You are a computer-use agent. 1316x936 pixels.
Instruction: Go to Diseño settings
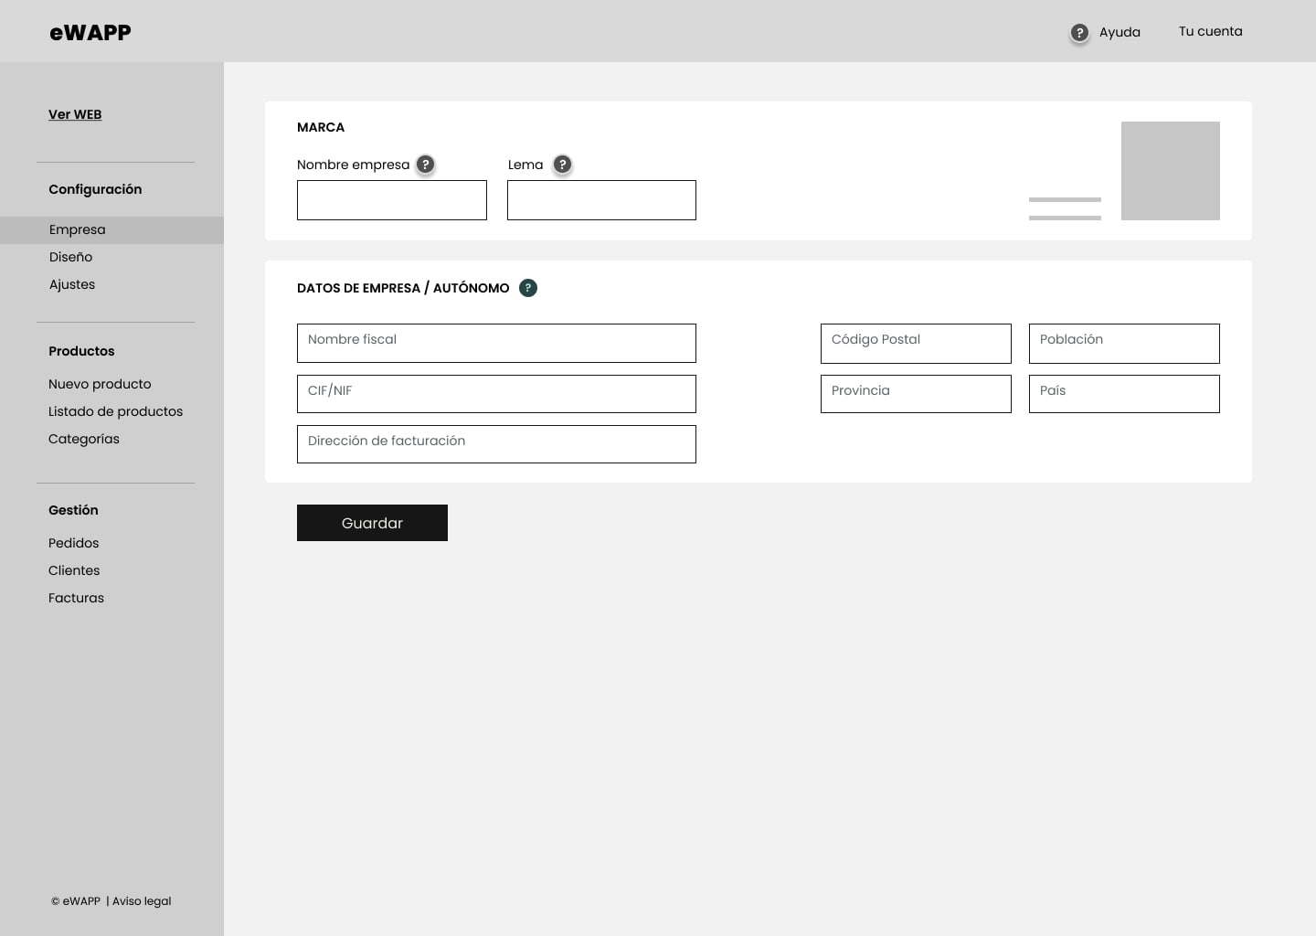(71, 257)
